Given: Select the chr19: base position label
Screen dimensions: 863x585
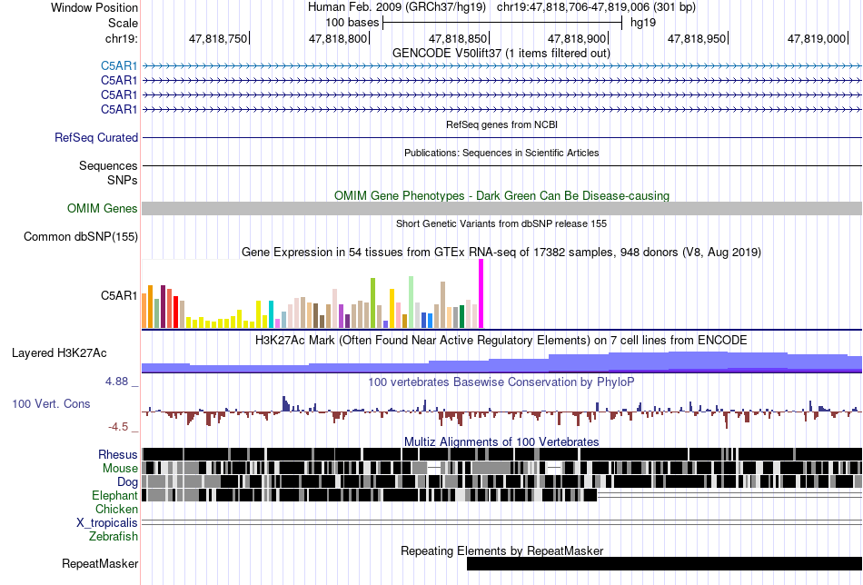Looking at the screenshot, I should 121,38.
